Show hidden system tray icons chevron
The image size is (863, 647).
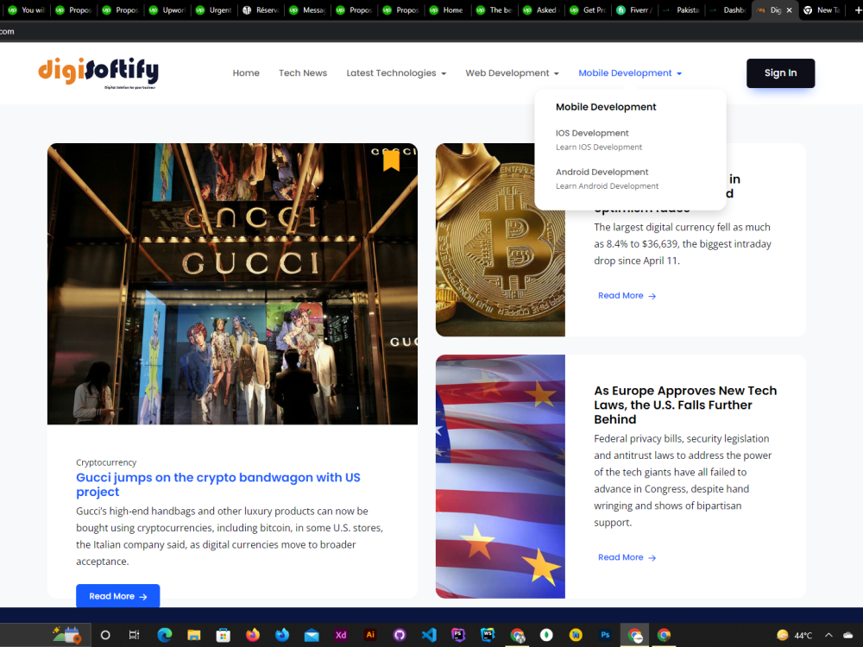pos(828,635)
